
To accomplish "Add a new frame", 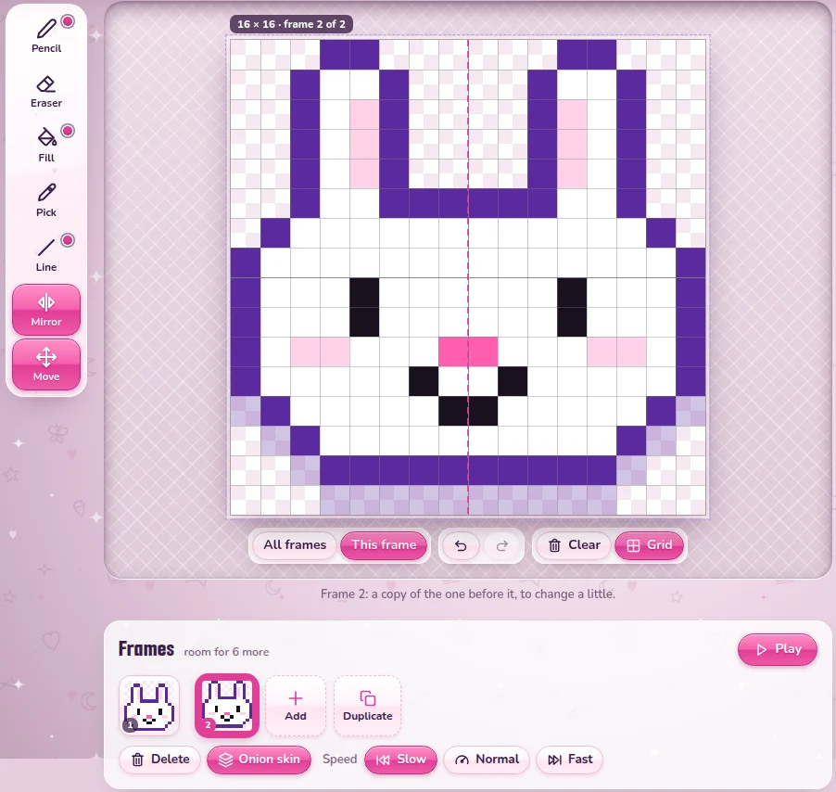I will point(296,706).
